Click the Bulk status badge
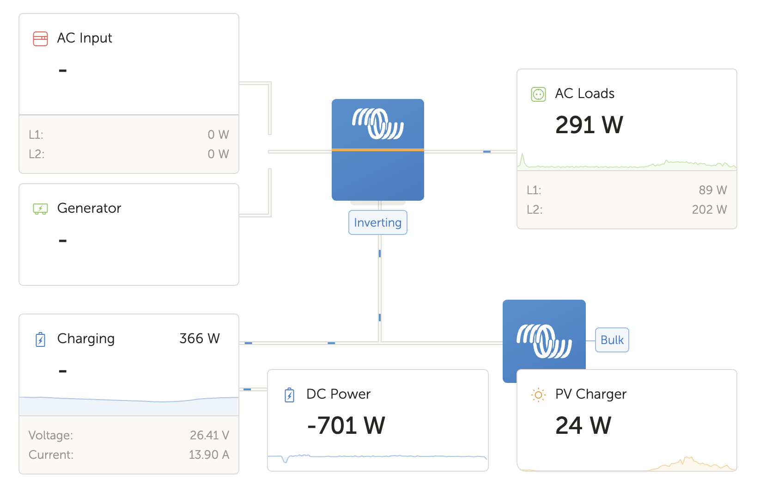 tap(612, 340)
